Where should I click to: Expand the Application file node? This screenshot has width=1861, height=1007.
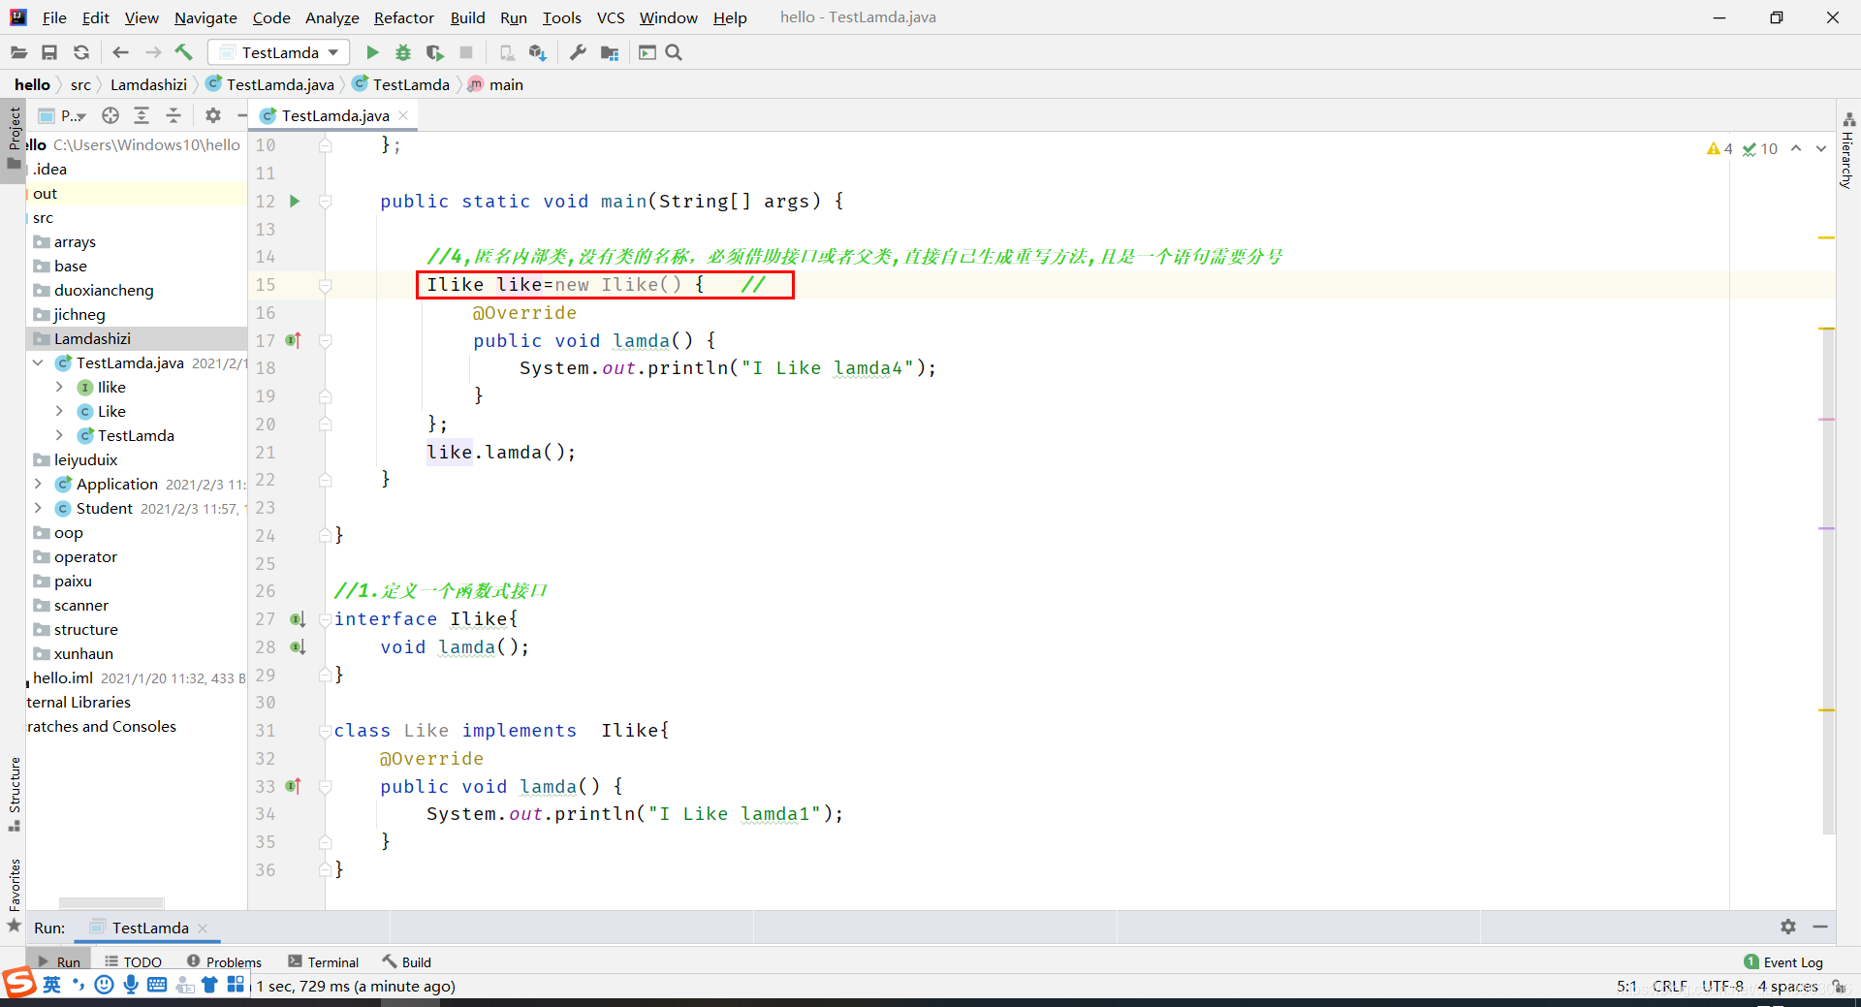coord(38,484)
